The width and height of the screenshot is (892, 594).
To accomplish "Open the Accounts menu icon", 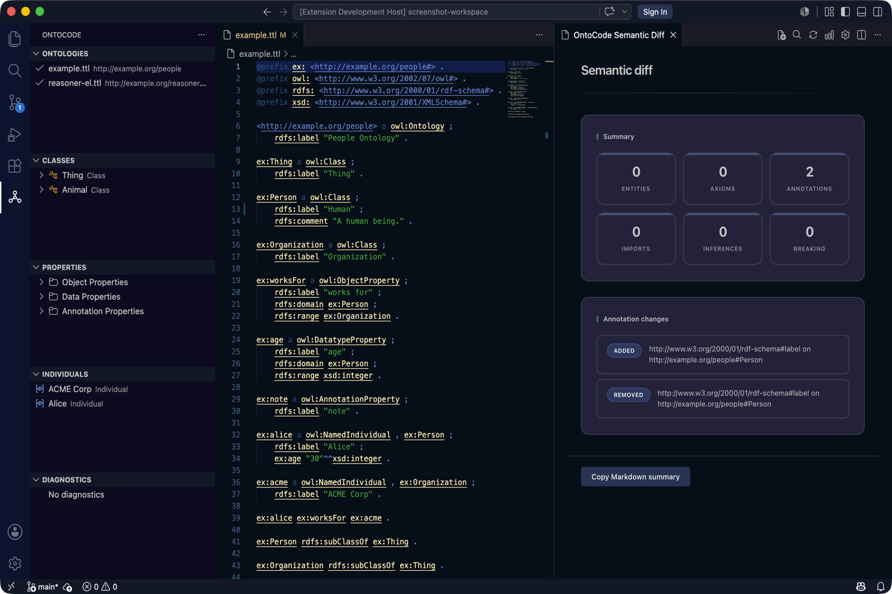I will [x=15, y=532].
